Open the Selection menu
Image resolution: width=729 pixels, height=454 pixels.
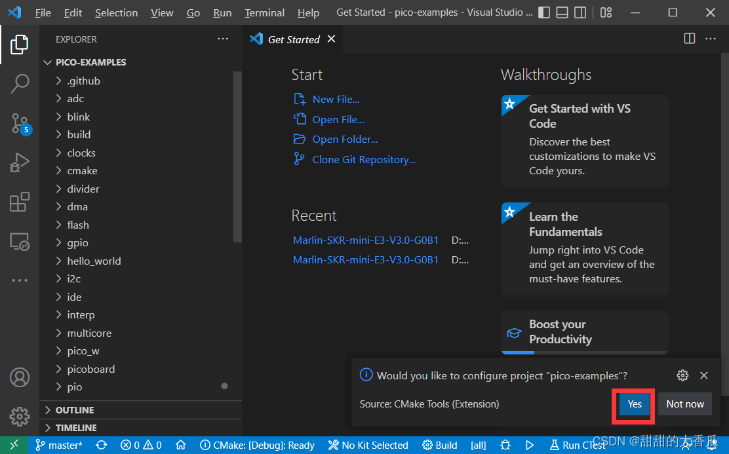pyautogui.click(x=116, y=12)
